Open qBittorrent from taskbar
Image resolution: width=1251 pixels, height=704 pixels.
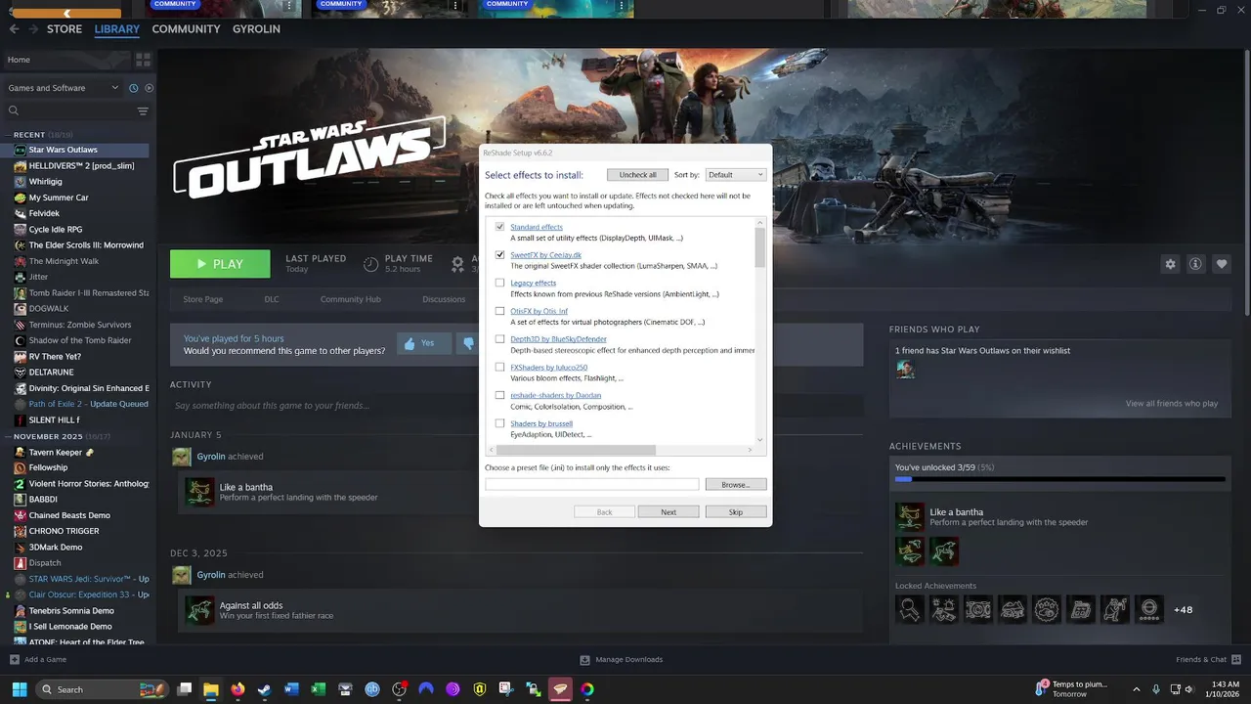(372, 689)
